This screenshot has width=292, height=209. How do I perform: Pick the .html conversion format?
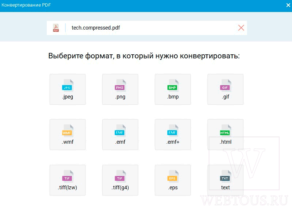(x=225, y=135)
